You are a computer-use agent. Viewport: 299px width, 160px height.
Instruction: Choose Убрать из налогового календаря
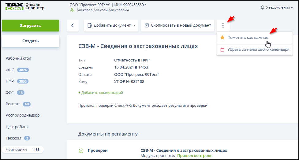pos(258,50)
